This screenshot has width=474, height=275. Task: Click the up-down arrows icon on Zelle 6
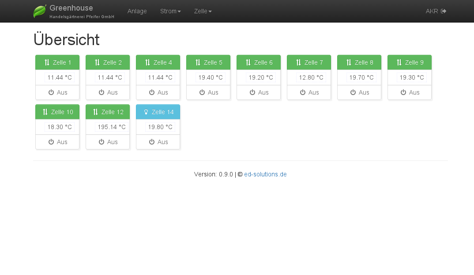coord(248,62)
